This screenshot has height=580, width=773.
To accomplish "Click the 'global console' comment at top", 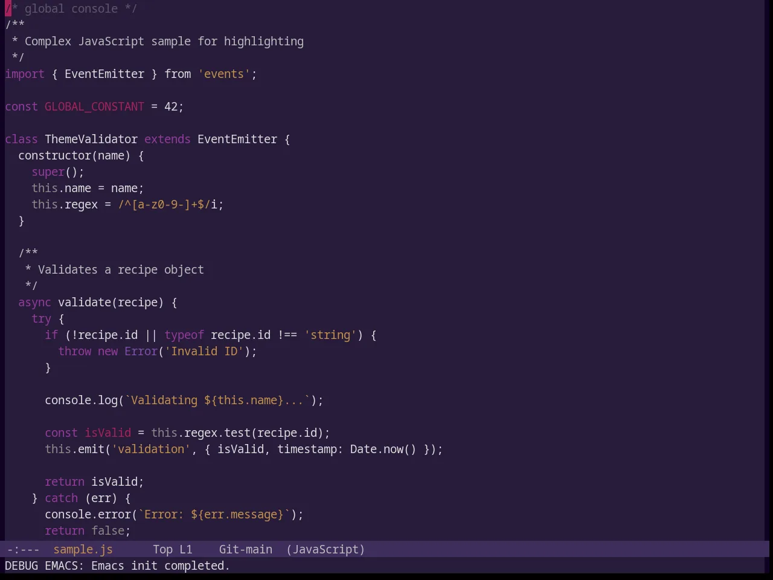I will click(71, 9).
